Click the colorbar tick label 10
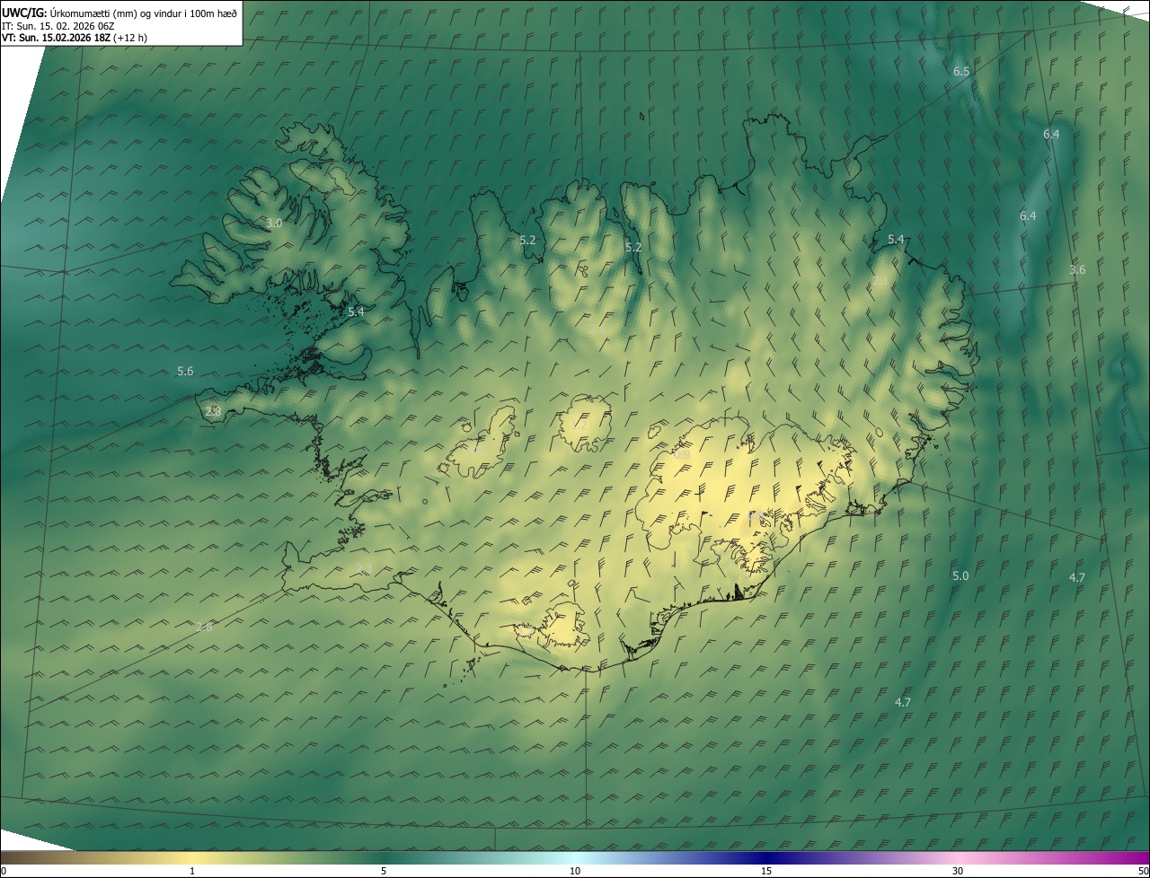The height and width of the screenshot is (878, 1150). 575,871
